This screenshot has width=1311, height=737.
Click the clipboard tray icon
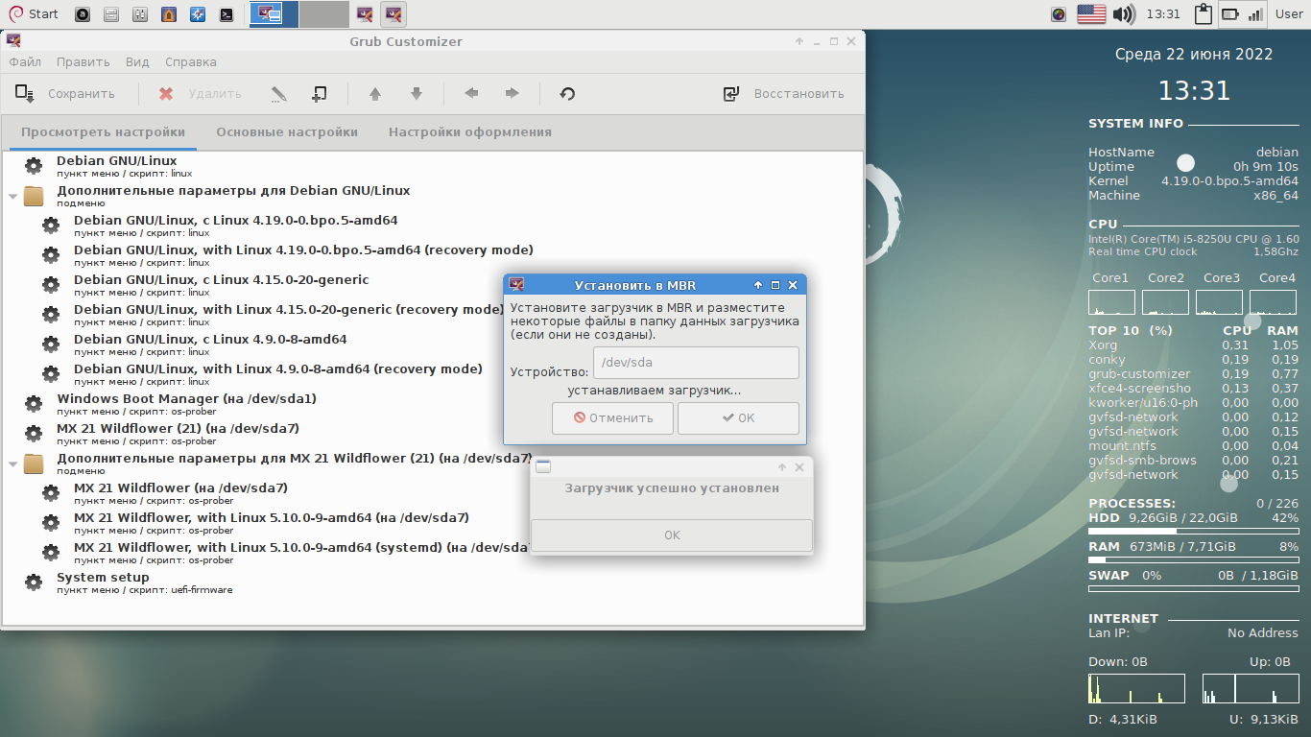point(1203,14)
